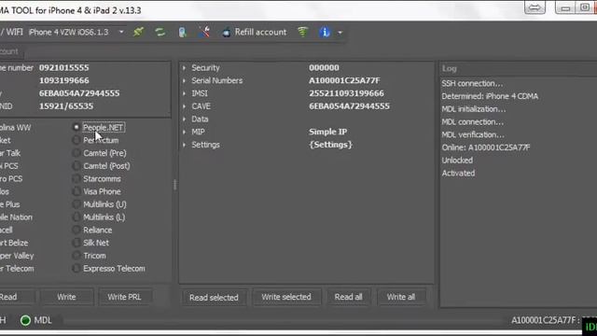Click the field with value 1093199666
The image size is (597, 336).
pyautogui.click(x=64, y=81)
